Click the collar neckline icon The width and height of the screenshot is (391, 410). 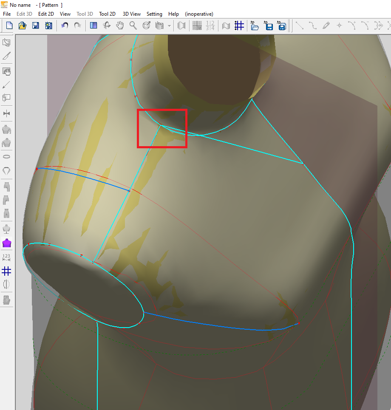coord(6,171)
